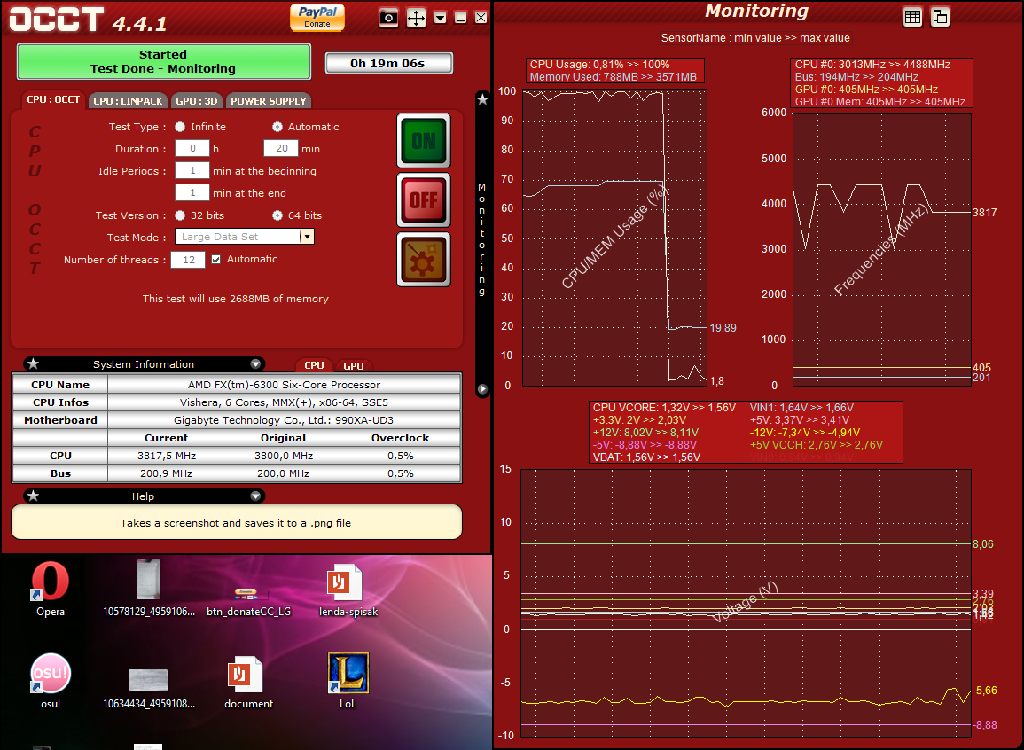Click CPU #0 frequency legend entry
The width and height of the screenshot is (1024, 750).
click(x=872, y=65)
